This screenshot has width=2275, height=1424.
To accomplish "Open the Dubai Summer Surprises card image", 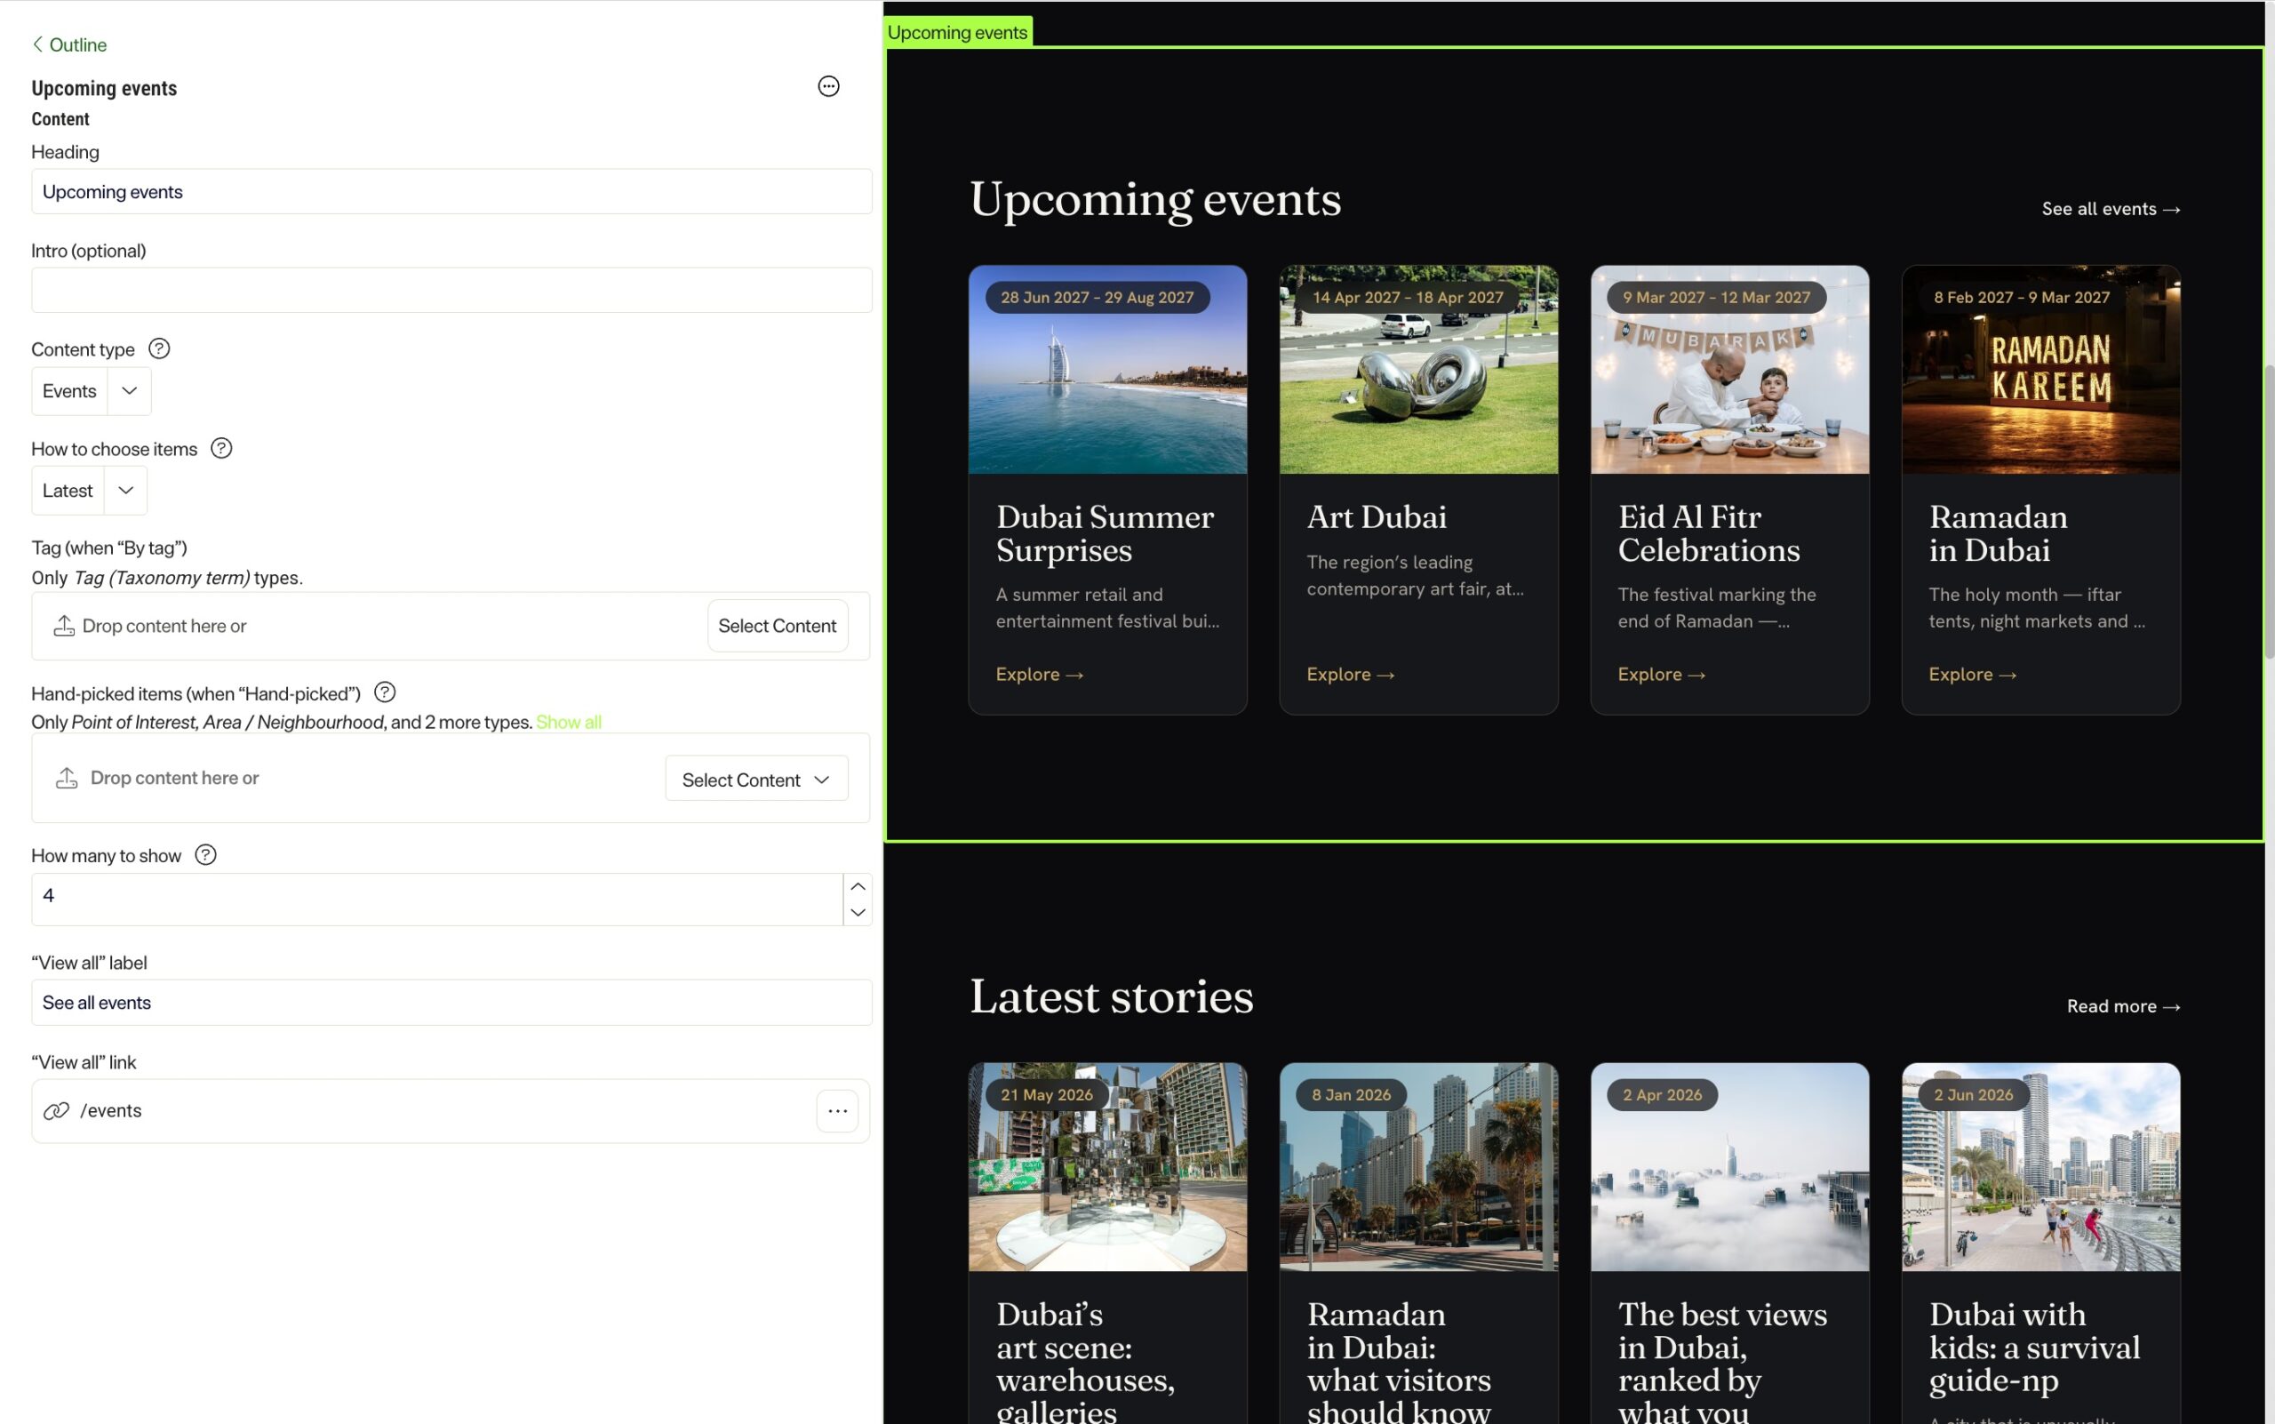I will pyautogui.click(x=1107, y=369).
